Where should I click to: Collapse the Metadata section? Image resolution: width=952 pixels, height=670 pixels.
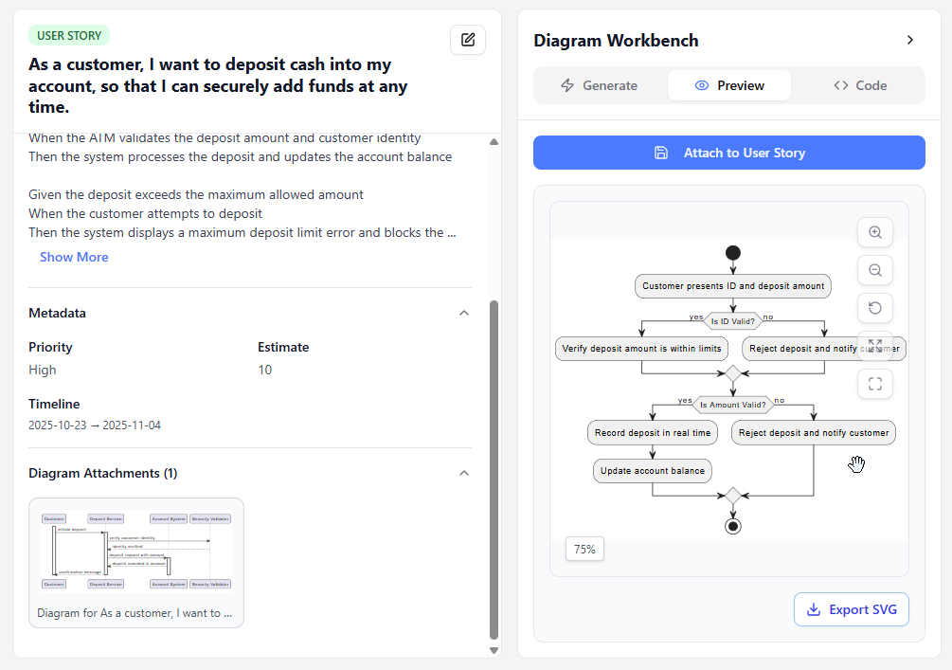463,313
